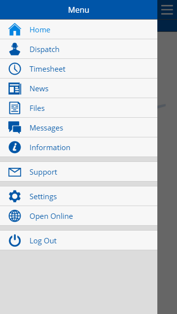Viewport: 177px width, 314px height.
Task: Open the Files document icon
Action: (15, 108)
